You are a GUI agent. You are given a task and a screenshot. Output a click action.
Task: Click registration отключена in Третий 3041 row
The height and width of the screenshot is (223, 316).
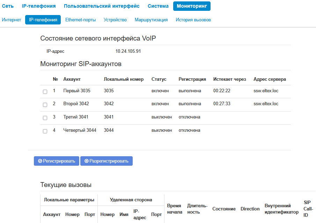[189, 117]
